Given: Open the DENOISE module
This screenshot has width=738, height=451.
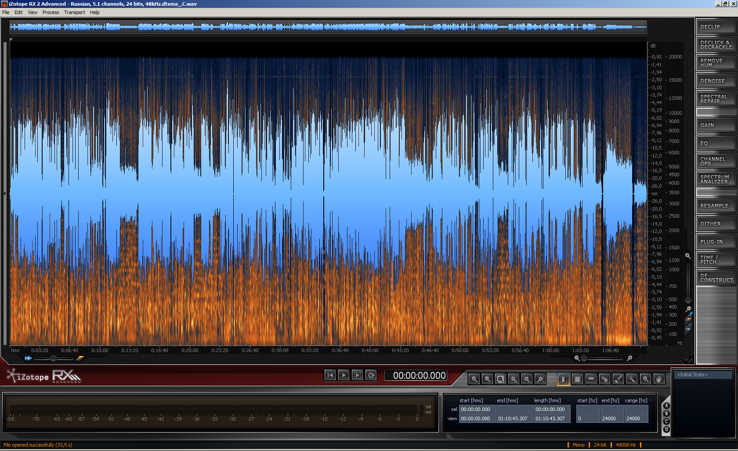Looking at the screenshot, I should [716, 81].
